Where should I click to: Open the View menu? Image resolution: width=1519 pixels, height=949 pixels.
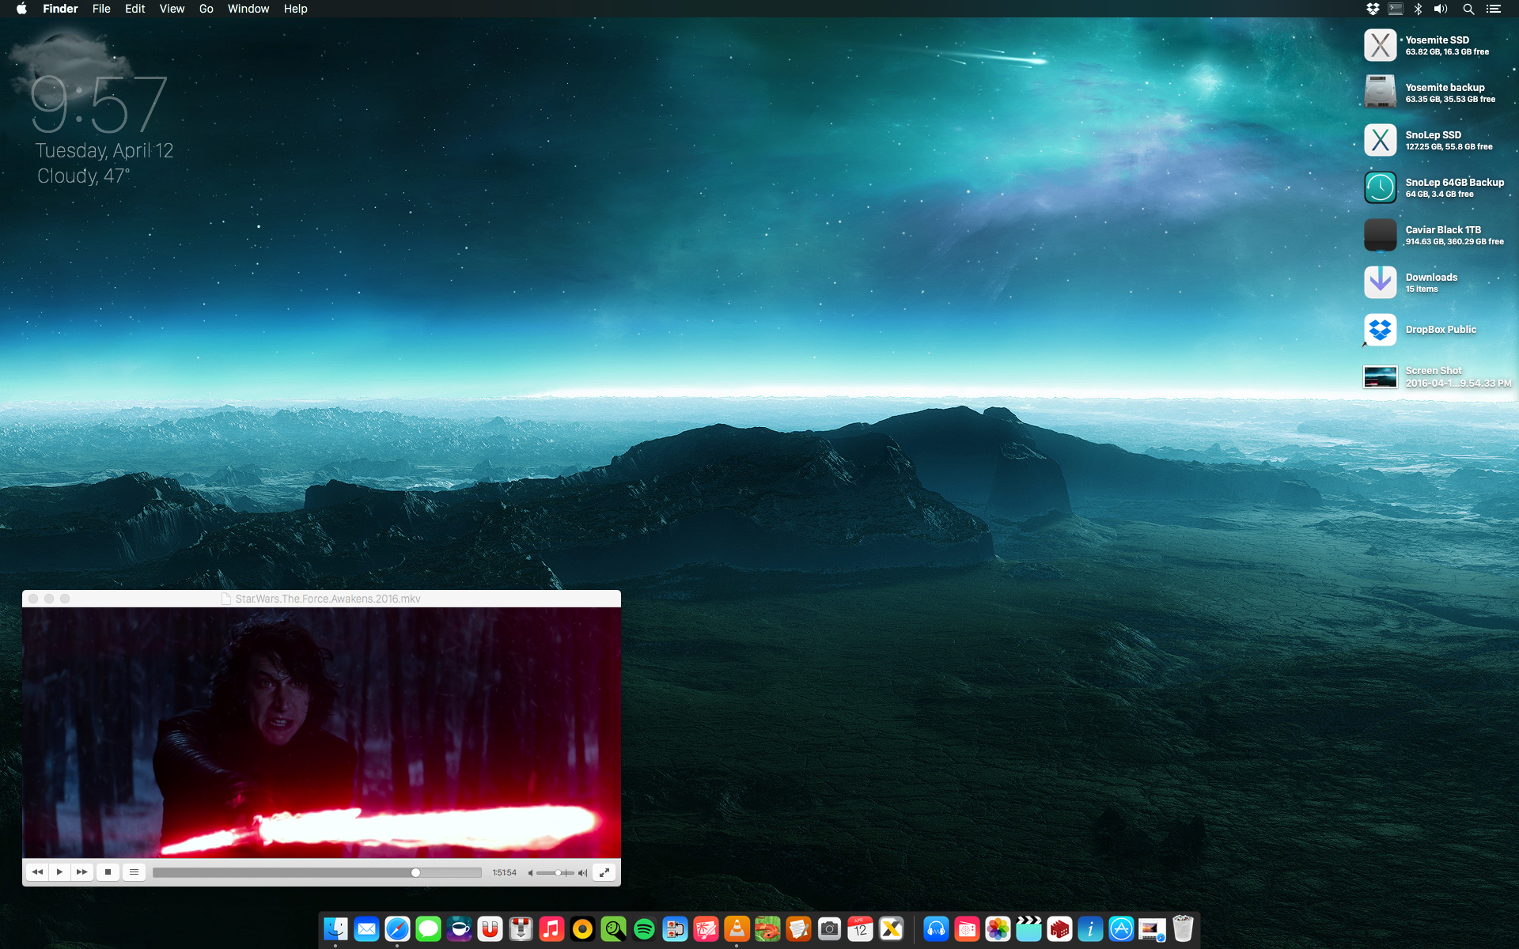click(x=172, y=9)
